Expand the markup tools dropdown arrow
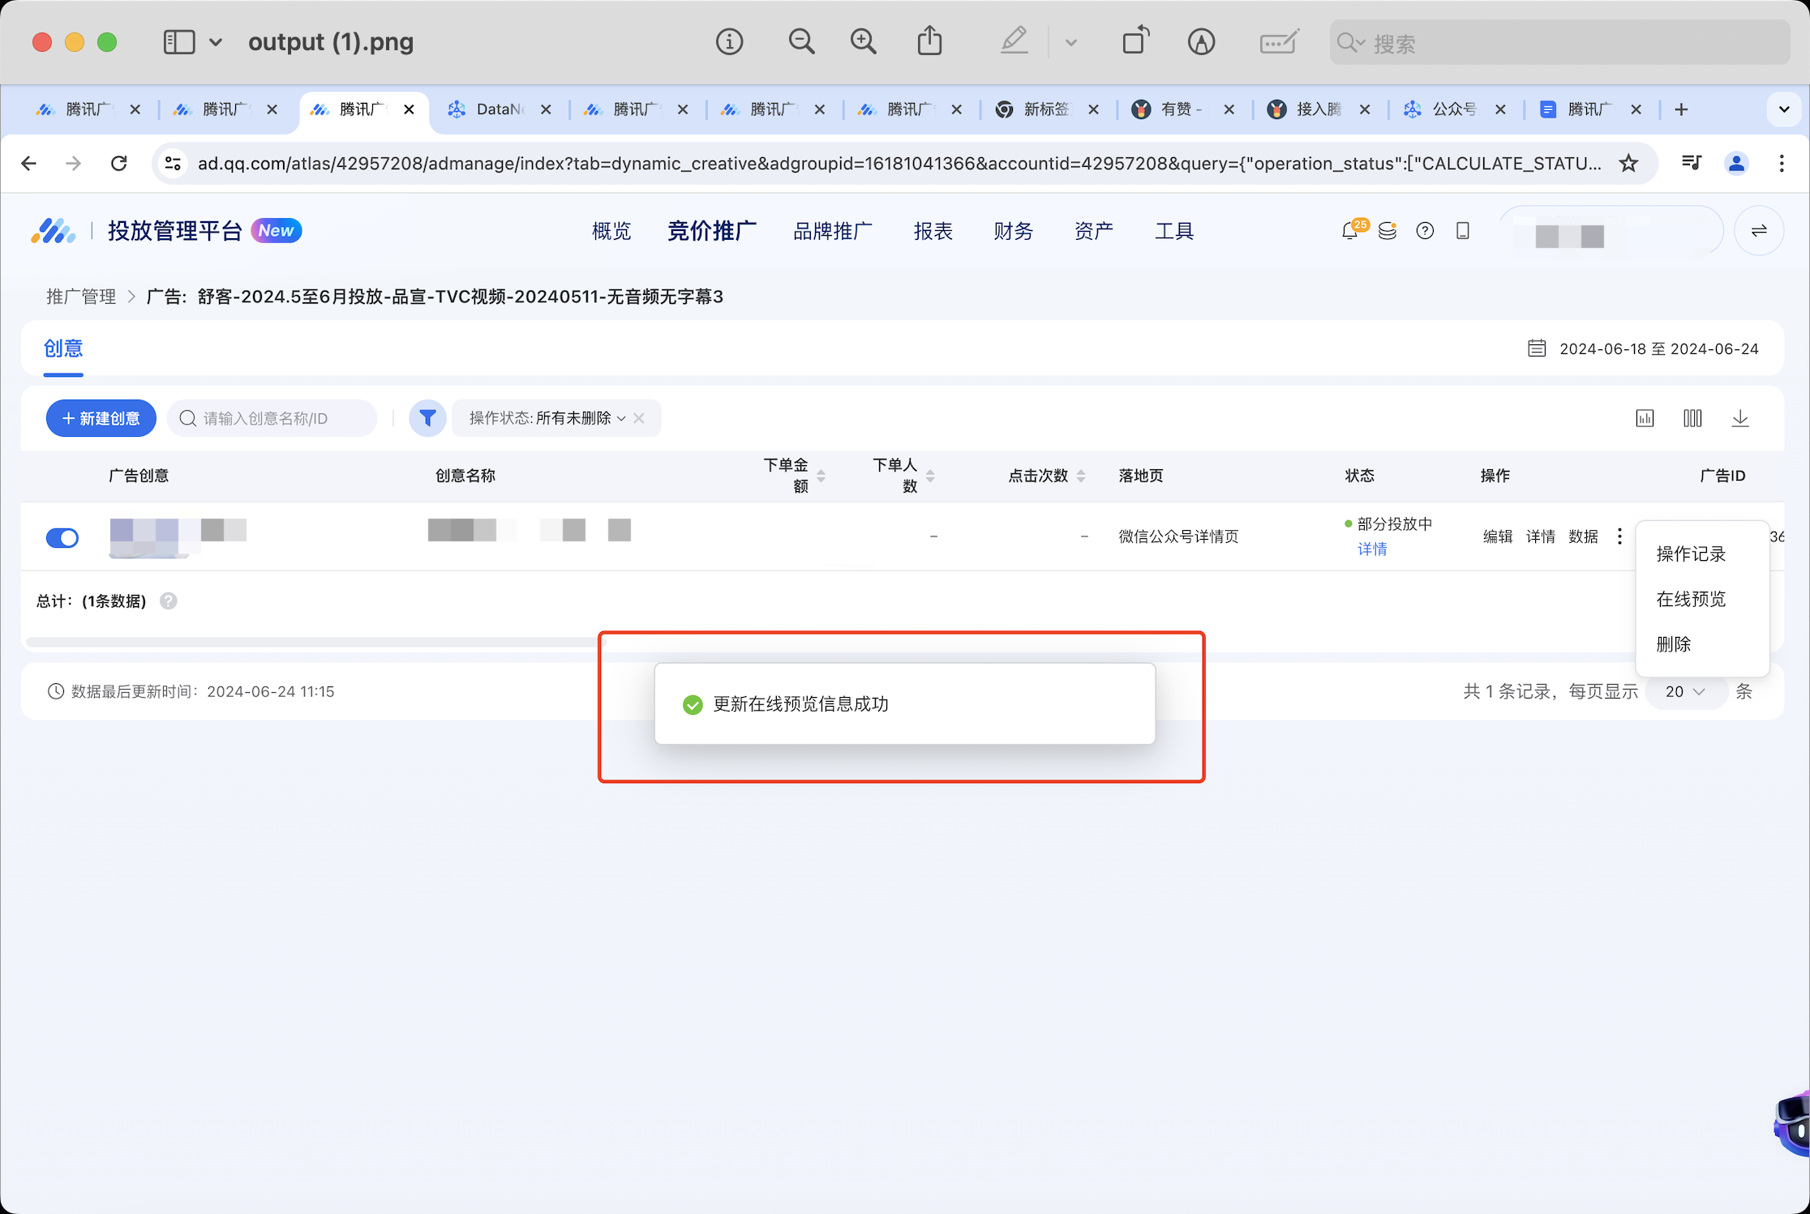The height and width of the screenshot is (1214, 1810). tap(1071, 42)
